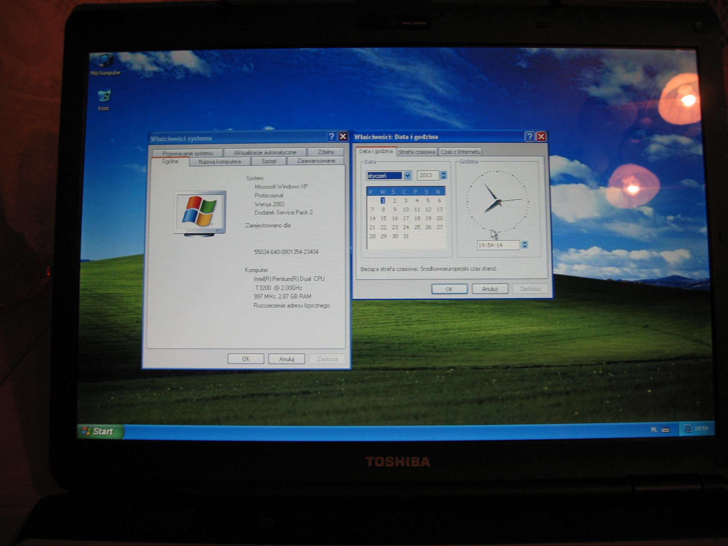Select the Mój komputer desktop icon
The image size is (728, 546).
pyautogui.click(x=106, y=64)
